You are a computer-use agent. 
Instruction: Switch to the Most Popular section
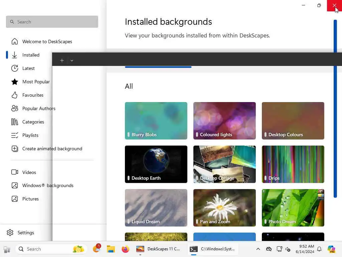(x=36, y=82)
